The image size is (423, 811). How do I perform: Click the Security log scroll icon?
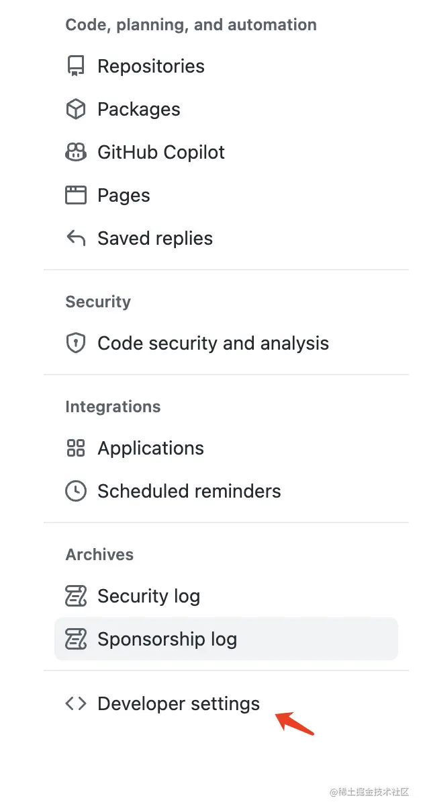(76, 596)
